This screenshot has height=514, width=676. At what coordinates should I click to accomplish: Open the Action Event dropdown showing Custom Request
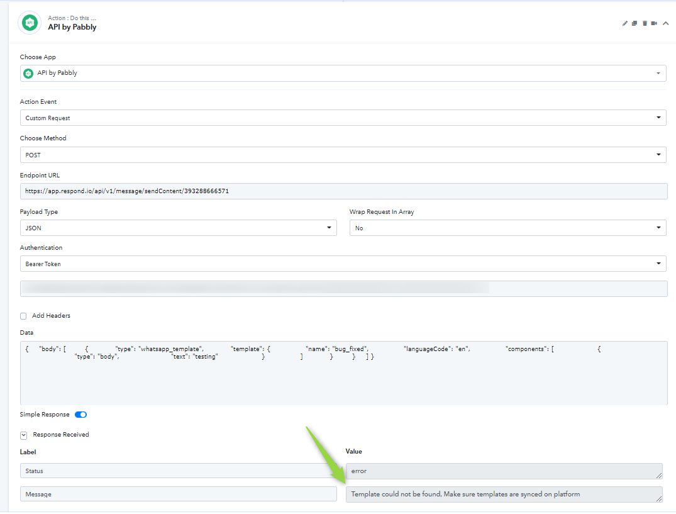point(343,118)
